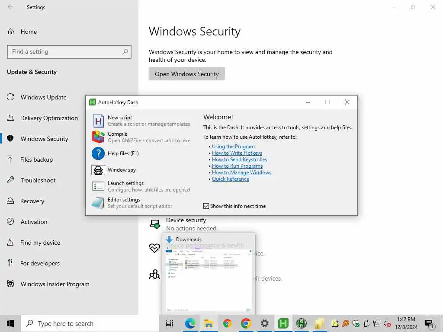
Task: Click the muted volume tray icon
Action: [387, 323]
